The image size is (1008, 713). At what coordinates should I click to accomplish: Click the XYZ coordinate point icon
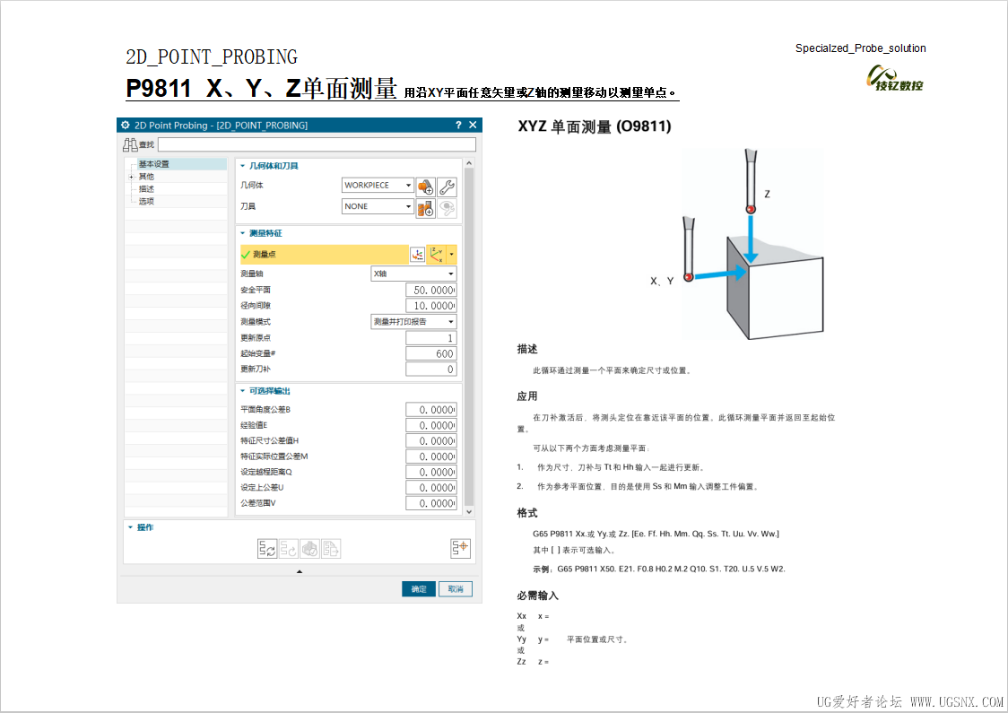437,255
